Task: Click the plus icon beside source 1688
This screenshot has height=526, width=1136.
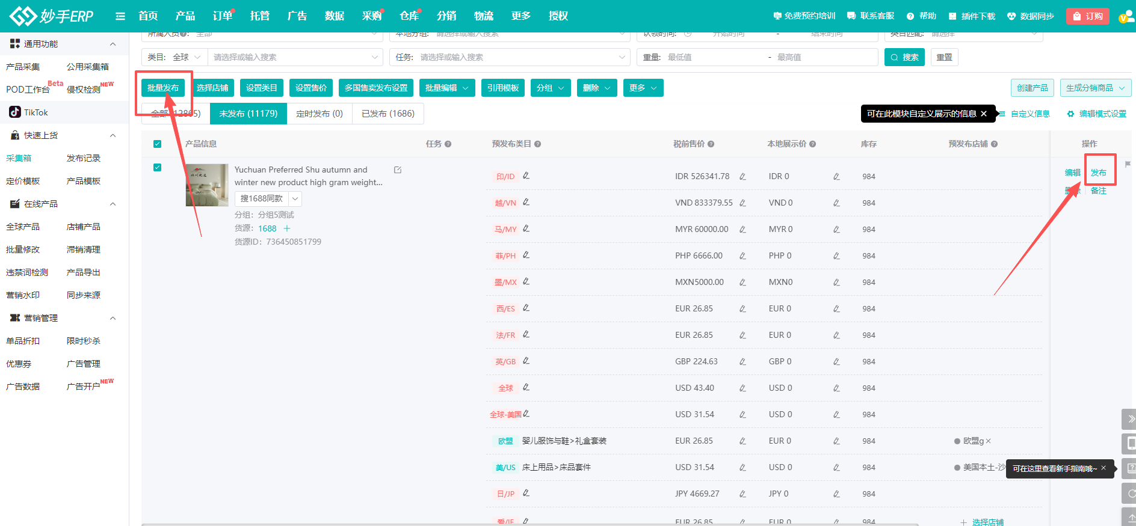Action: (x=287, y=228)
